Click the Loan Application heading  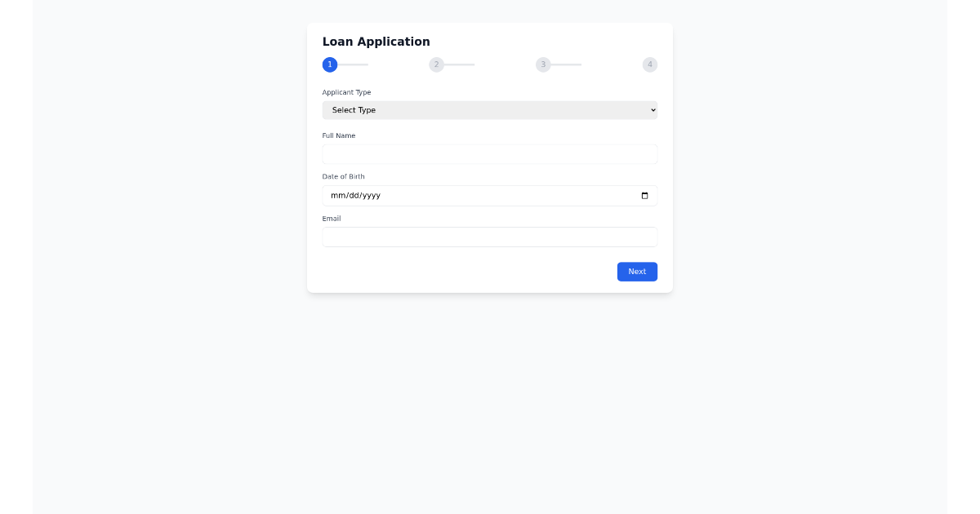376,42
